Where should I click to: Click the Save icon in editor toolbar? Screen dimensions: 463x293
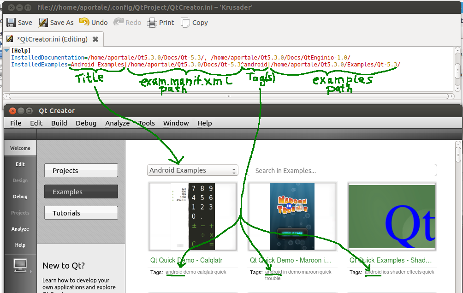tap(11, 23)
